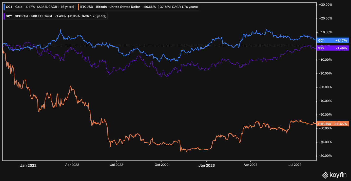The width and height of the screenshot is (351, 181).
Task: Click the Bitcoin -37.78% CAGR text
Action: click(178, 7)
